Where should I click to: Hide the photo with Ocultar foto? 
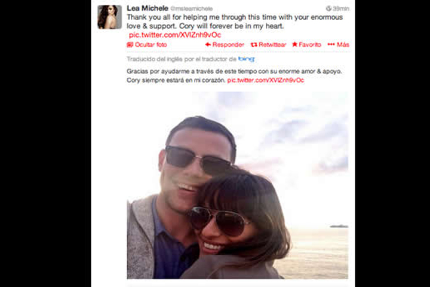tap(151, 44)
